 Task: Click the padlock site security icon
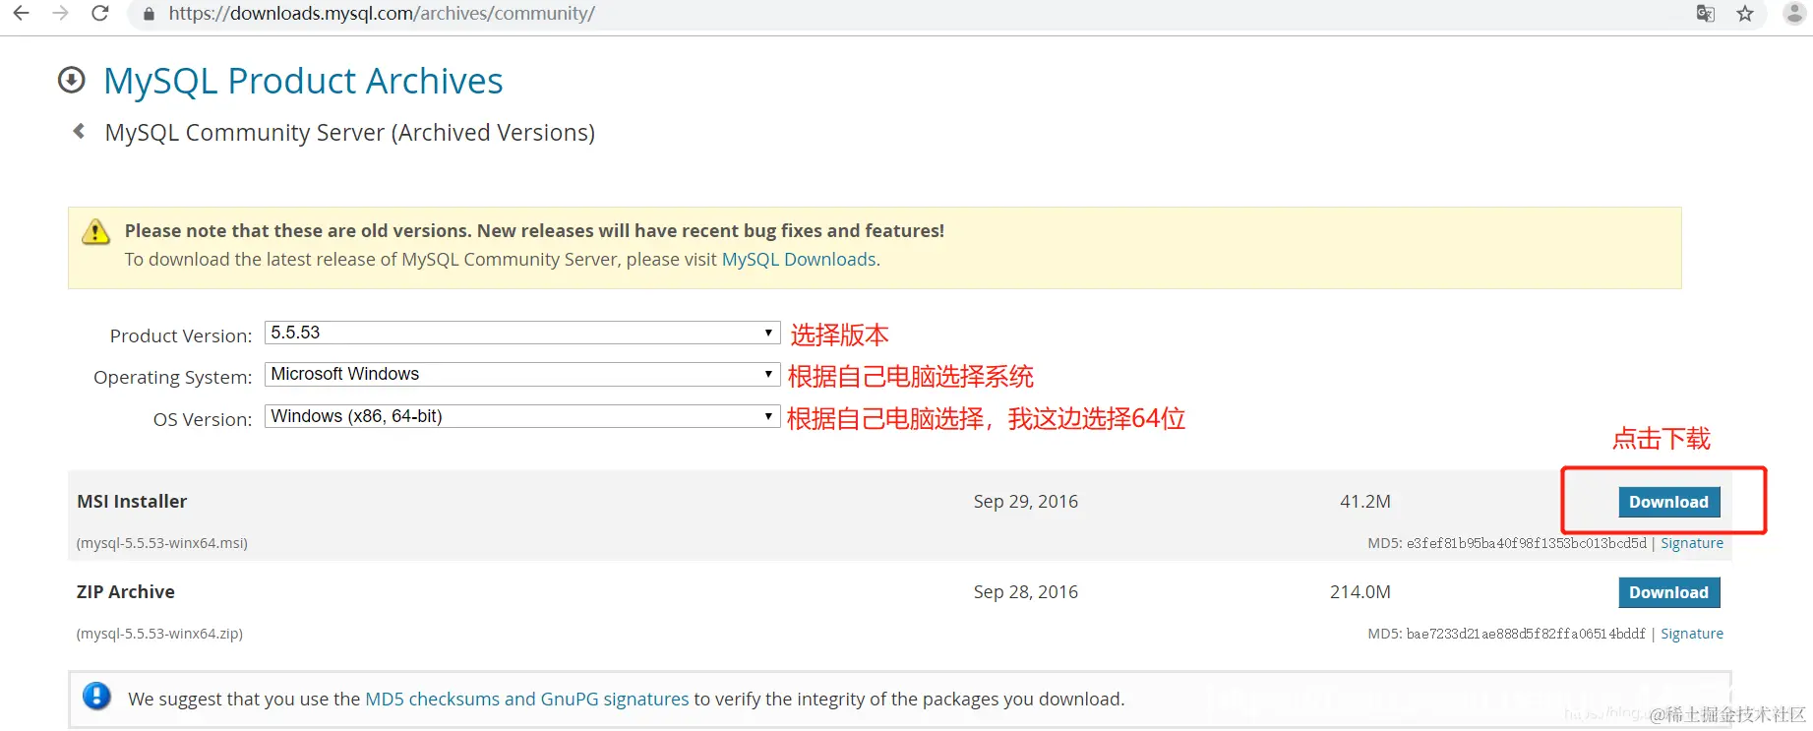click(149, 14)
